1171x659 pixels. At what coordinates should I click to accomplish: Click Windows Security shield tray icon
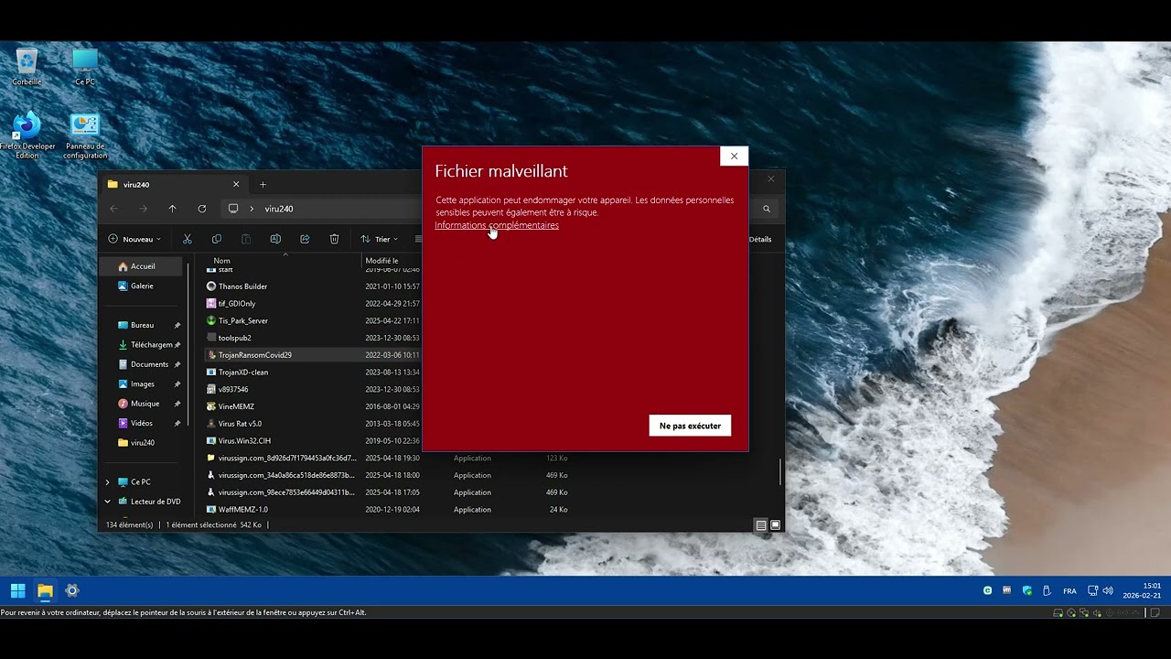[1027, 590]
